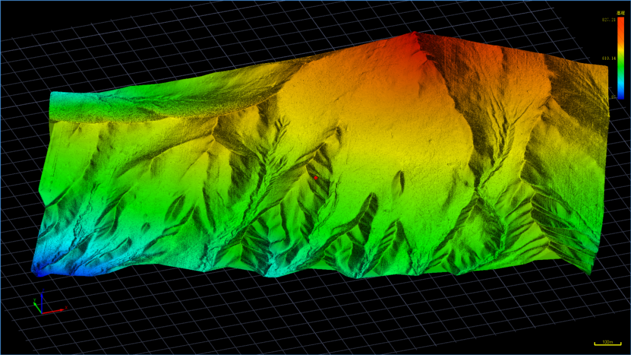Select the red point marker on the terrain
This screenshot has height=355, width=631.
(x=316, y=178)
